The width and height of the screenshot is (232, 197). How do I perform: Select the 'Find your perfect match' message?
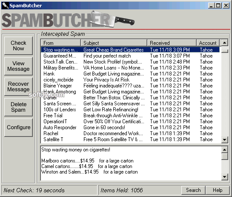130,56
